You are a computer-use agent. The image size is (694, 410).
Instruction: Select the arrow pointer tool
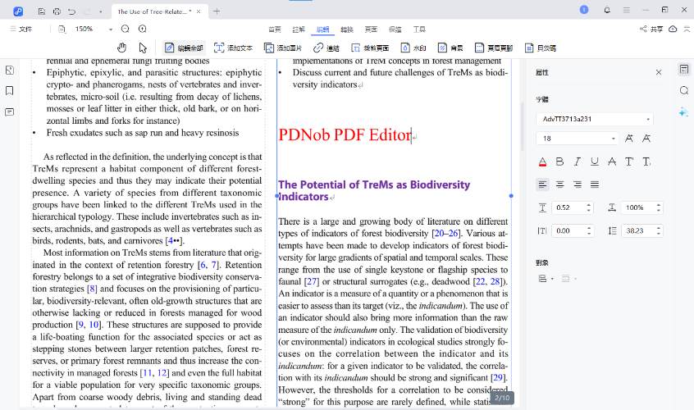click(x=143, y=48)
